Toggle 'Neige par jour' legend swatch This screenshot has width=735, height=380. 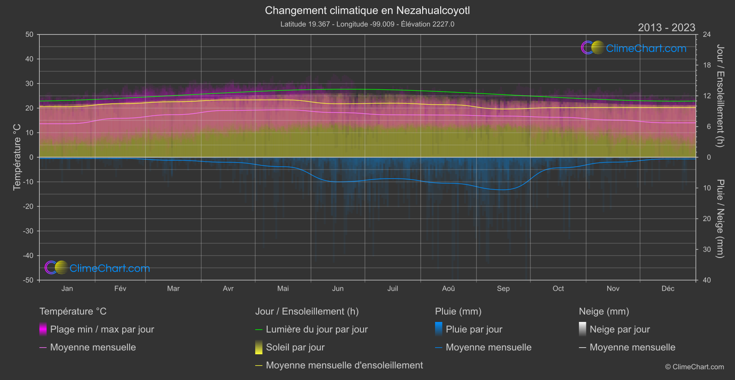tap(583, 329)
